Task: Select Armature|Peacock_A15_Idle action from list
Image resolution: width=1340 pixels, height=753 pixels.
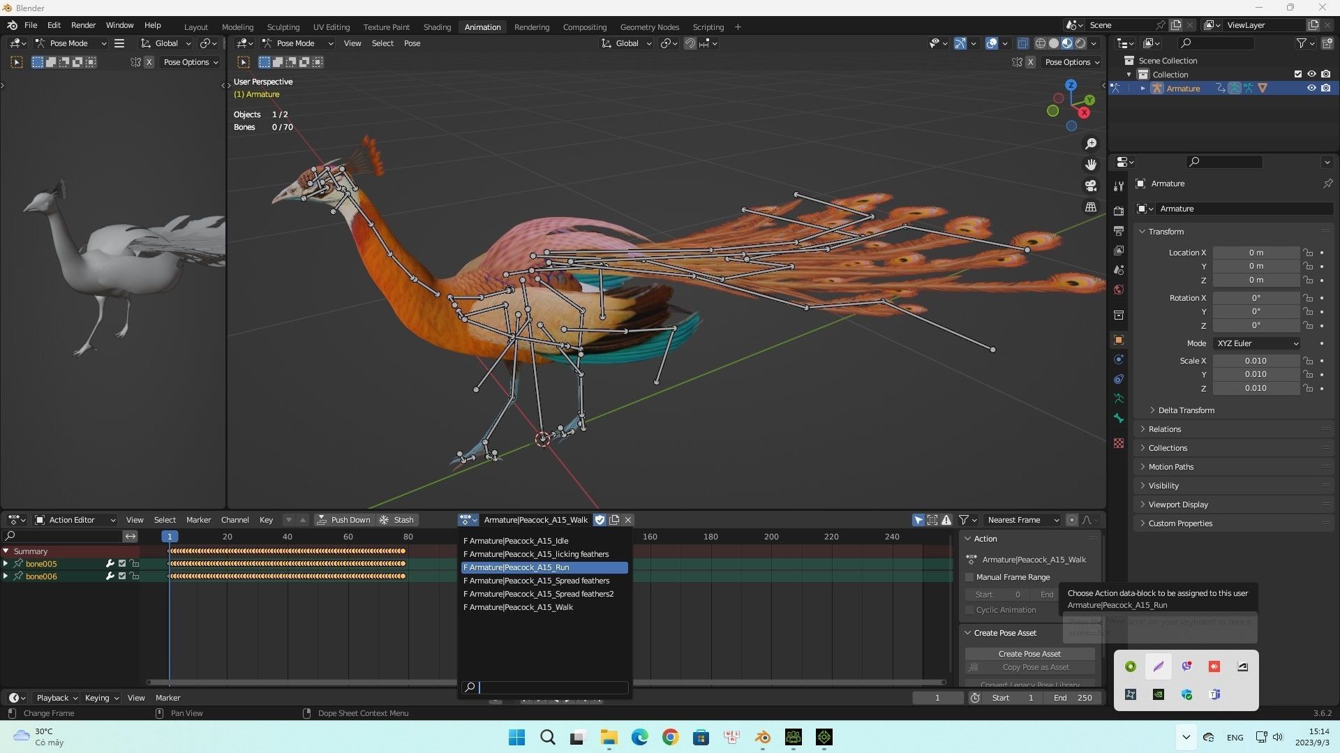Action: 544,541
